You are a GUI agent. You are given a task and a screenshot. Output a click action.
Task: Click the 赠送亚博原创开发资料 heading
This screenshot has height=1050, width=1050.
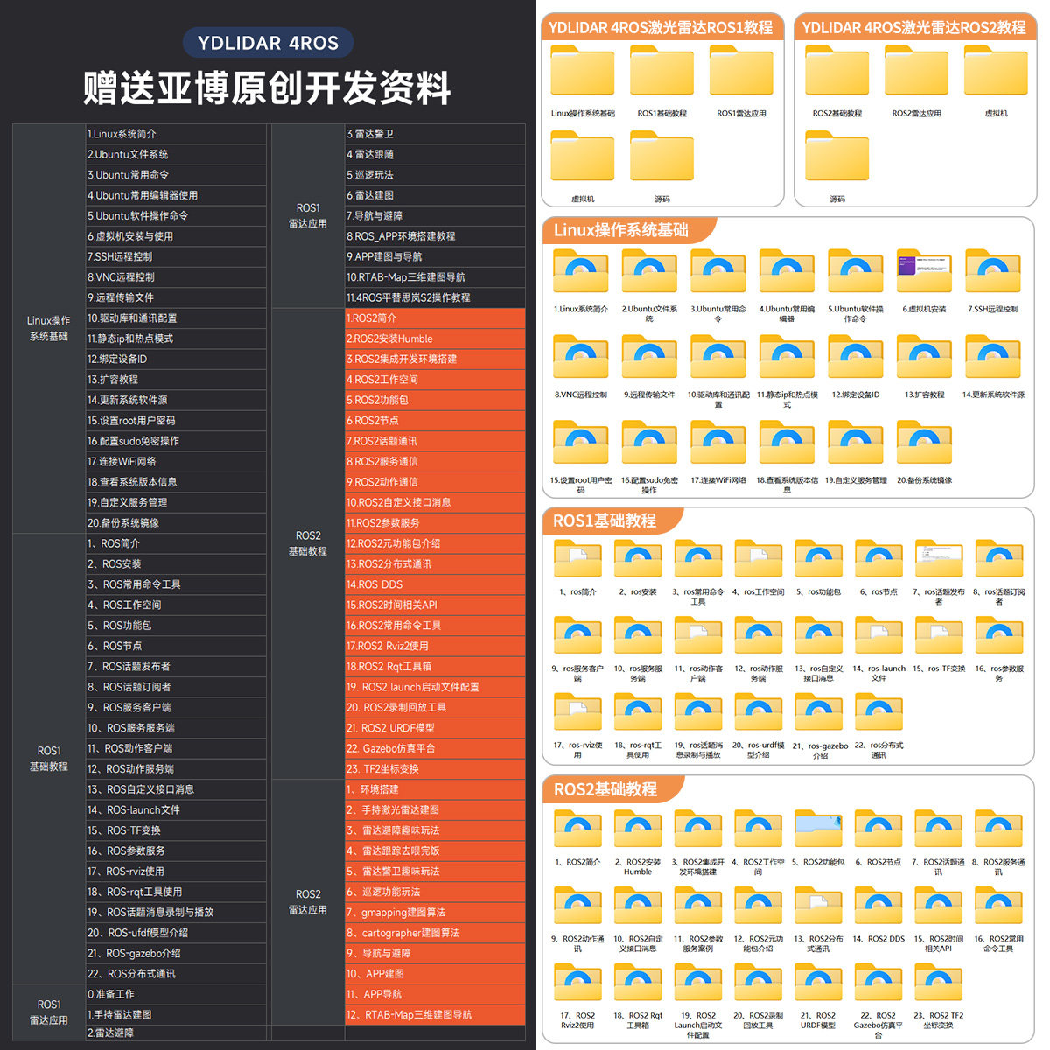268,88
